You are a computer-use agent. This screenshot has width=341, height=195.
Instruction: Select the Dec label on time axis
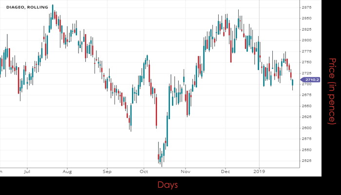[x=225, y=172]
